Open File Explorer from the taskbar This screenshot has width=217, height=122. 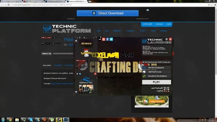pyautogui.click(x=17, y=120)
